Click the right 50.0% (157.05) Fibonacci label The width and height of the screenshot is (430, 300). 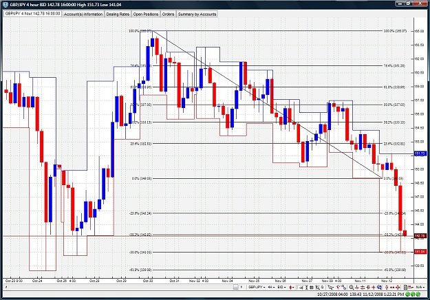[x=394, y=105]
